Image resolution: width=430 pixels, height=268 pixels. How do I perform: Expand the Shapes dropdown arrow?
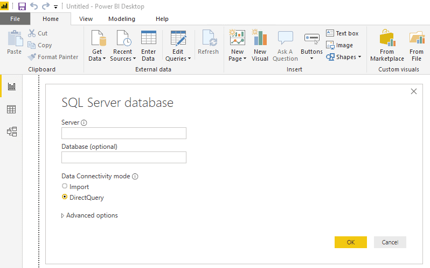[x=359, y=57]
